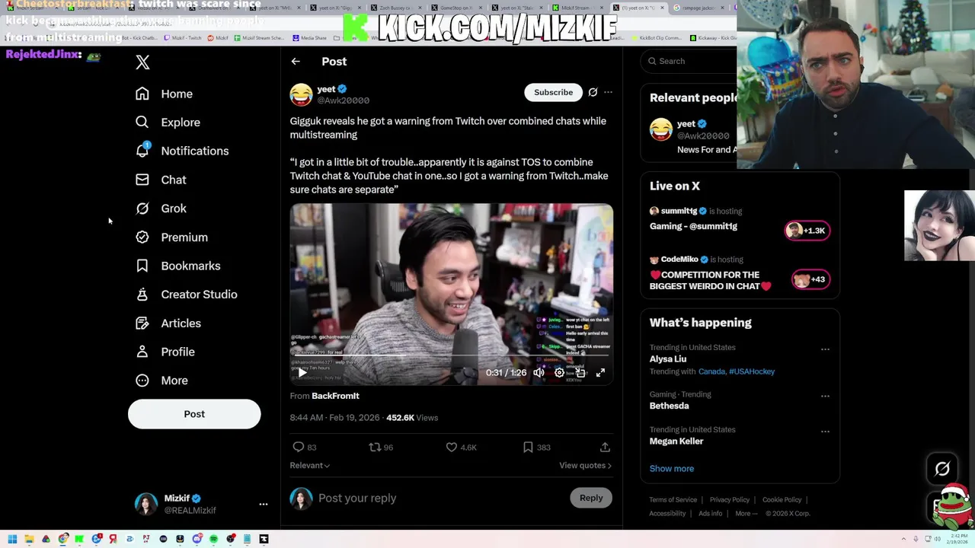Open yeet's profile avatar on post
The width and height of the screenshot is (975, 548).
click(x=301, y=94)
